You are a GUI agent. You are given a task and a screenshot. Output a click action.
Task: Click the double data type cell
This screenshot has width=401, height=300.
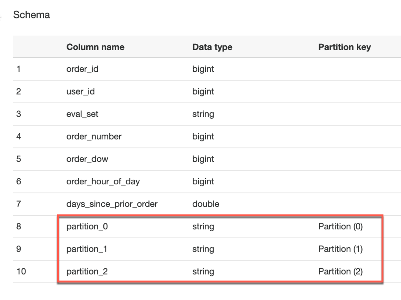(x=206, y=204)
